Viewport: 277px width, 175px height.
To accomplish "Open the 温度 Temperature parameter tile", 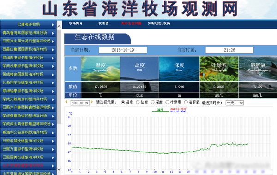I will (x=101, y=69).
